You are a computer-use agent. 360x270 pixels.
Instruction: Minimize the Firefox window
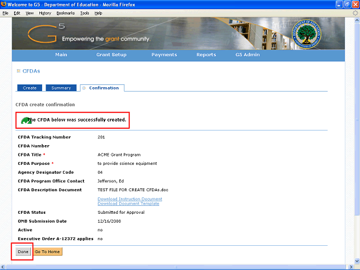pos(339,4)
